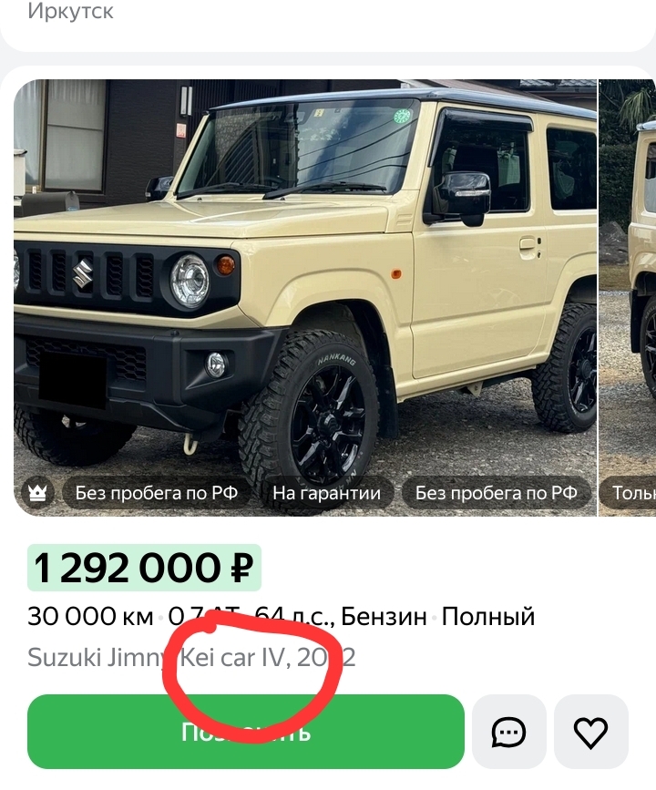Tap the first "Без пробега по РФ" tag

coord(156,492)
